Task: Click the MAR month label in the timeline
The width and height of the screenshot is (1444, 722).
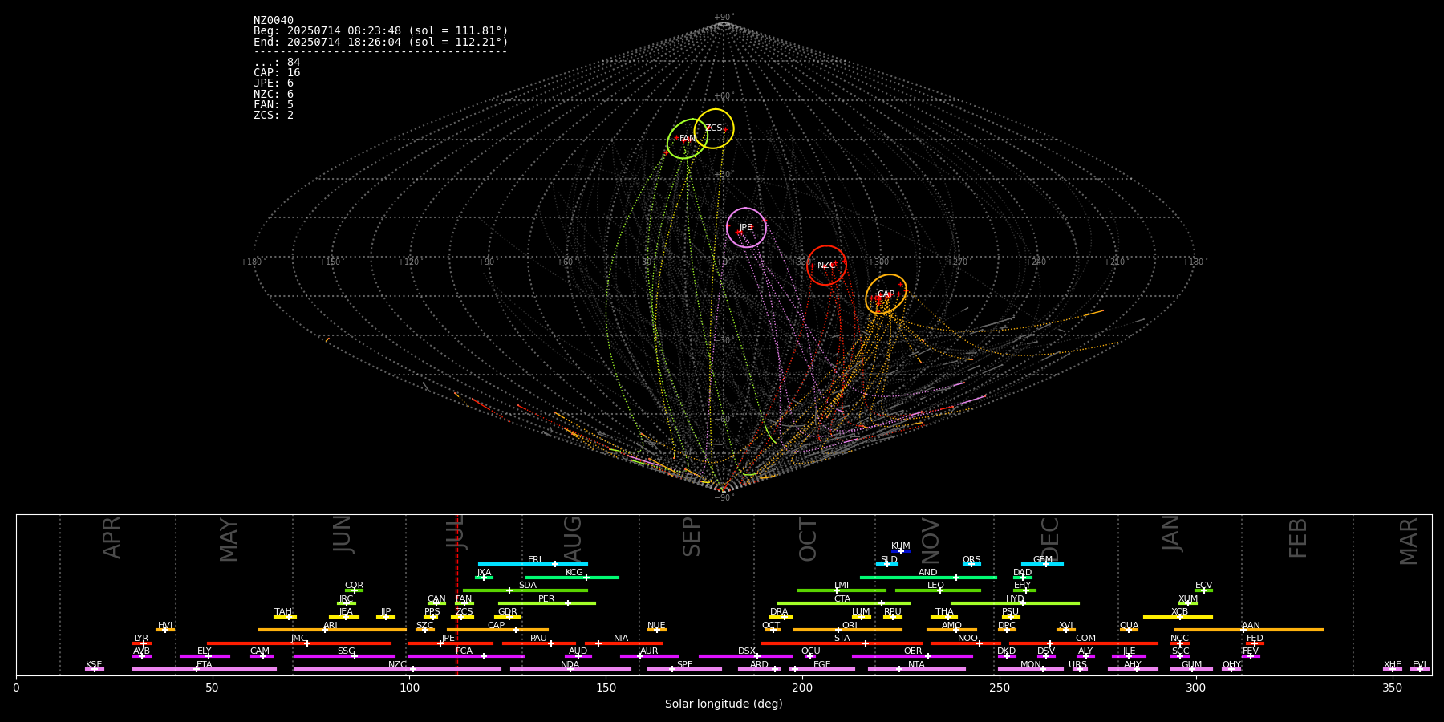Action: coord(1408,541)
